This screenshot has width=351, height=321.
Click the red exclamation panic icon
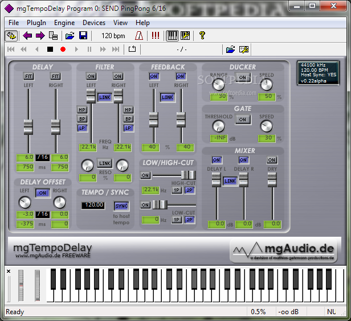156,36
